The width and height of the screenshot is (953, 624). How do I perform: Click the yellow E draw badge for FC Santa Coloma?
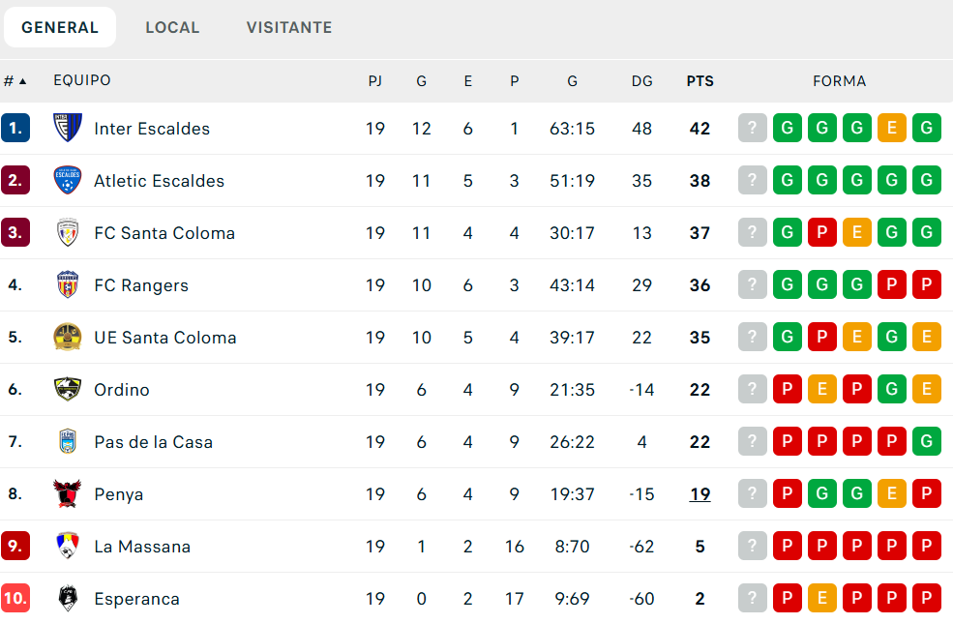tap(856, 232)
